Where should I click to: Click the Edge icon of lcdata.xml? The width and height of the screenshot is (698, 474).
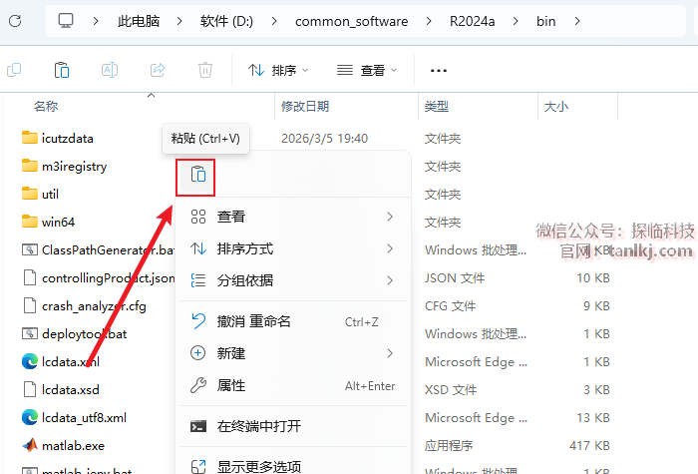pos(30,361)
